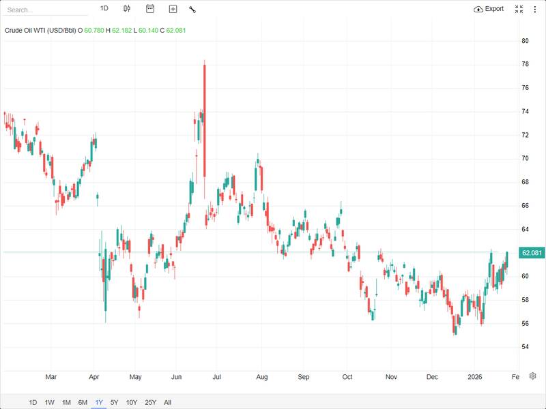The height and width of the screenshot is (409, 546).
Task: Open the candlestick chart type selector
Action: coord(127,9)
